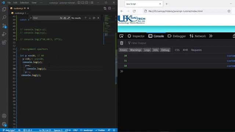The image size is (235, 132).
Task: Open a new browser tab
Action: click(x=166, y=4)
